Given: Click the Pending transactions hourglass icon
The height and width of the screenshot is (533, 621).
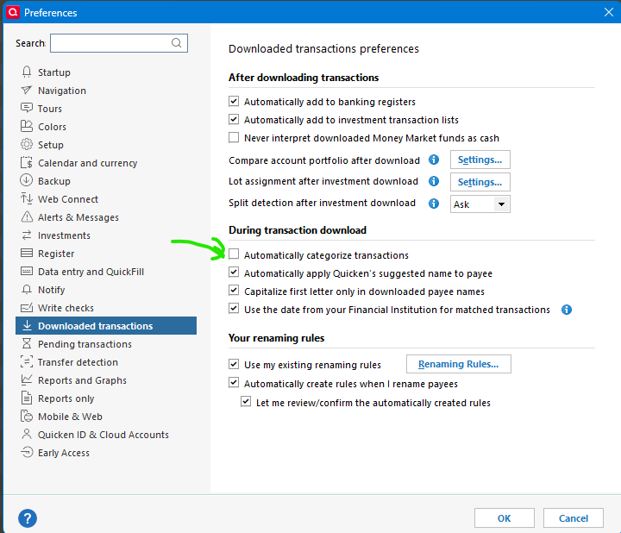Looking at the screenshot, I should [x=27, y=344].
